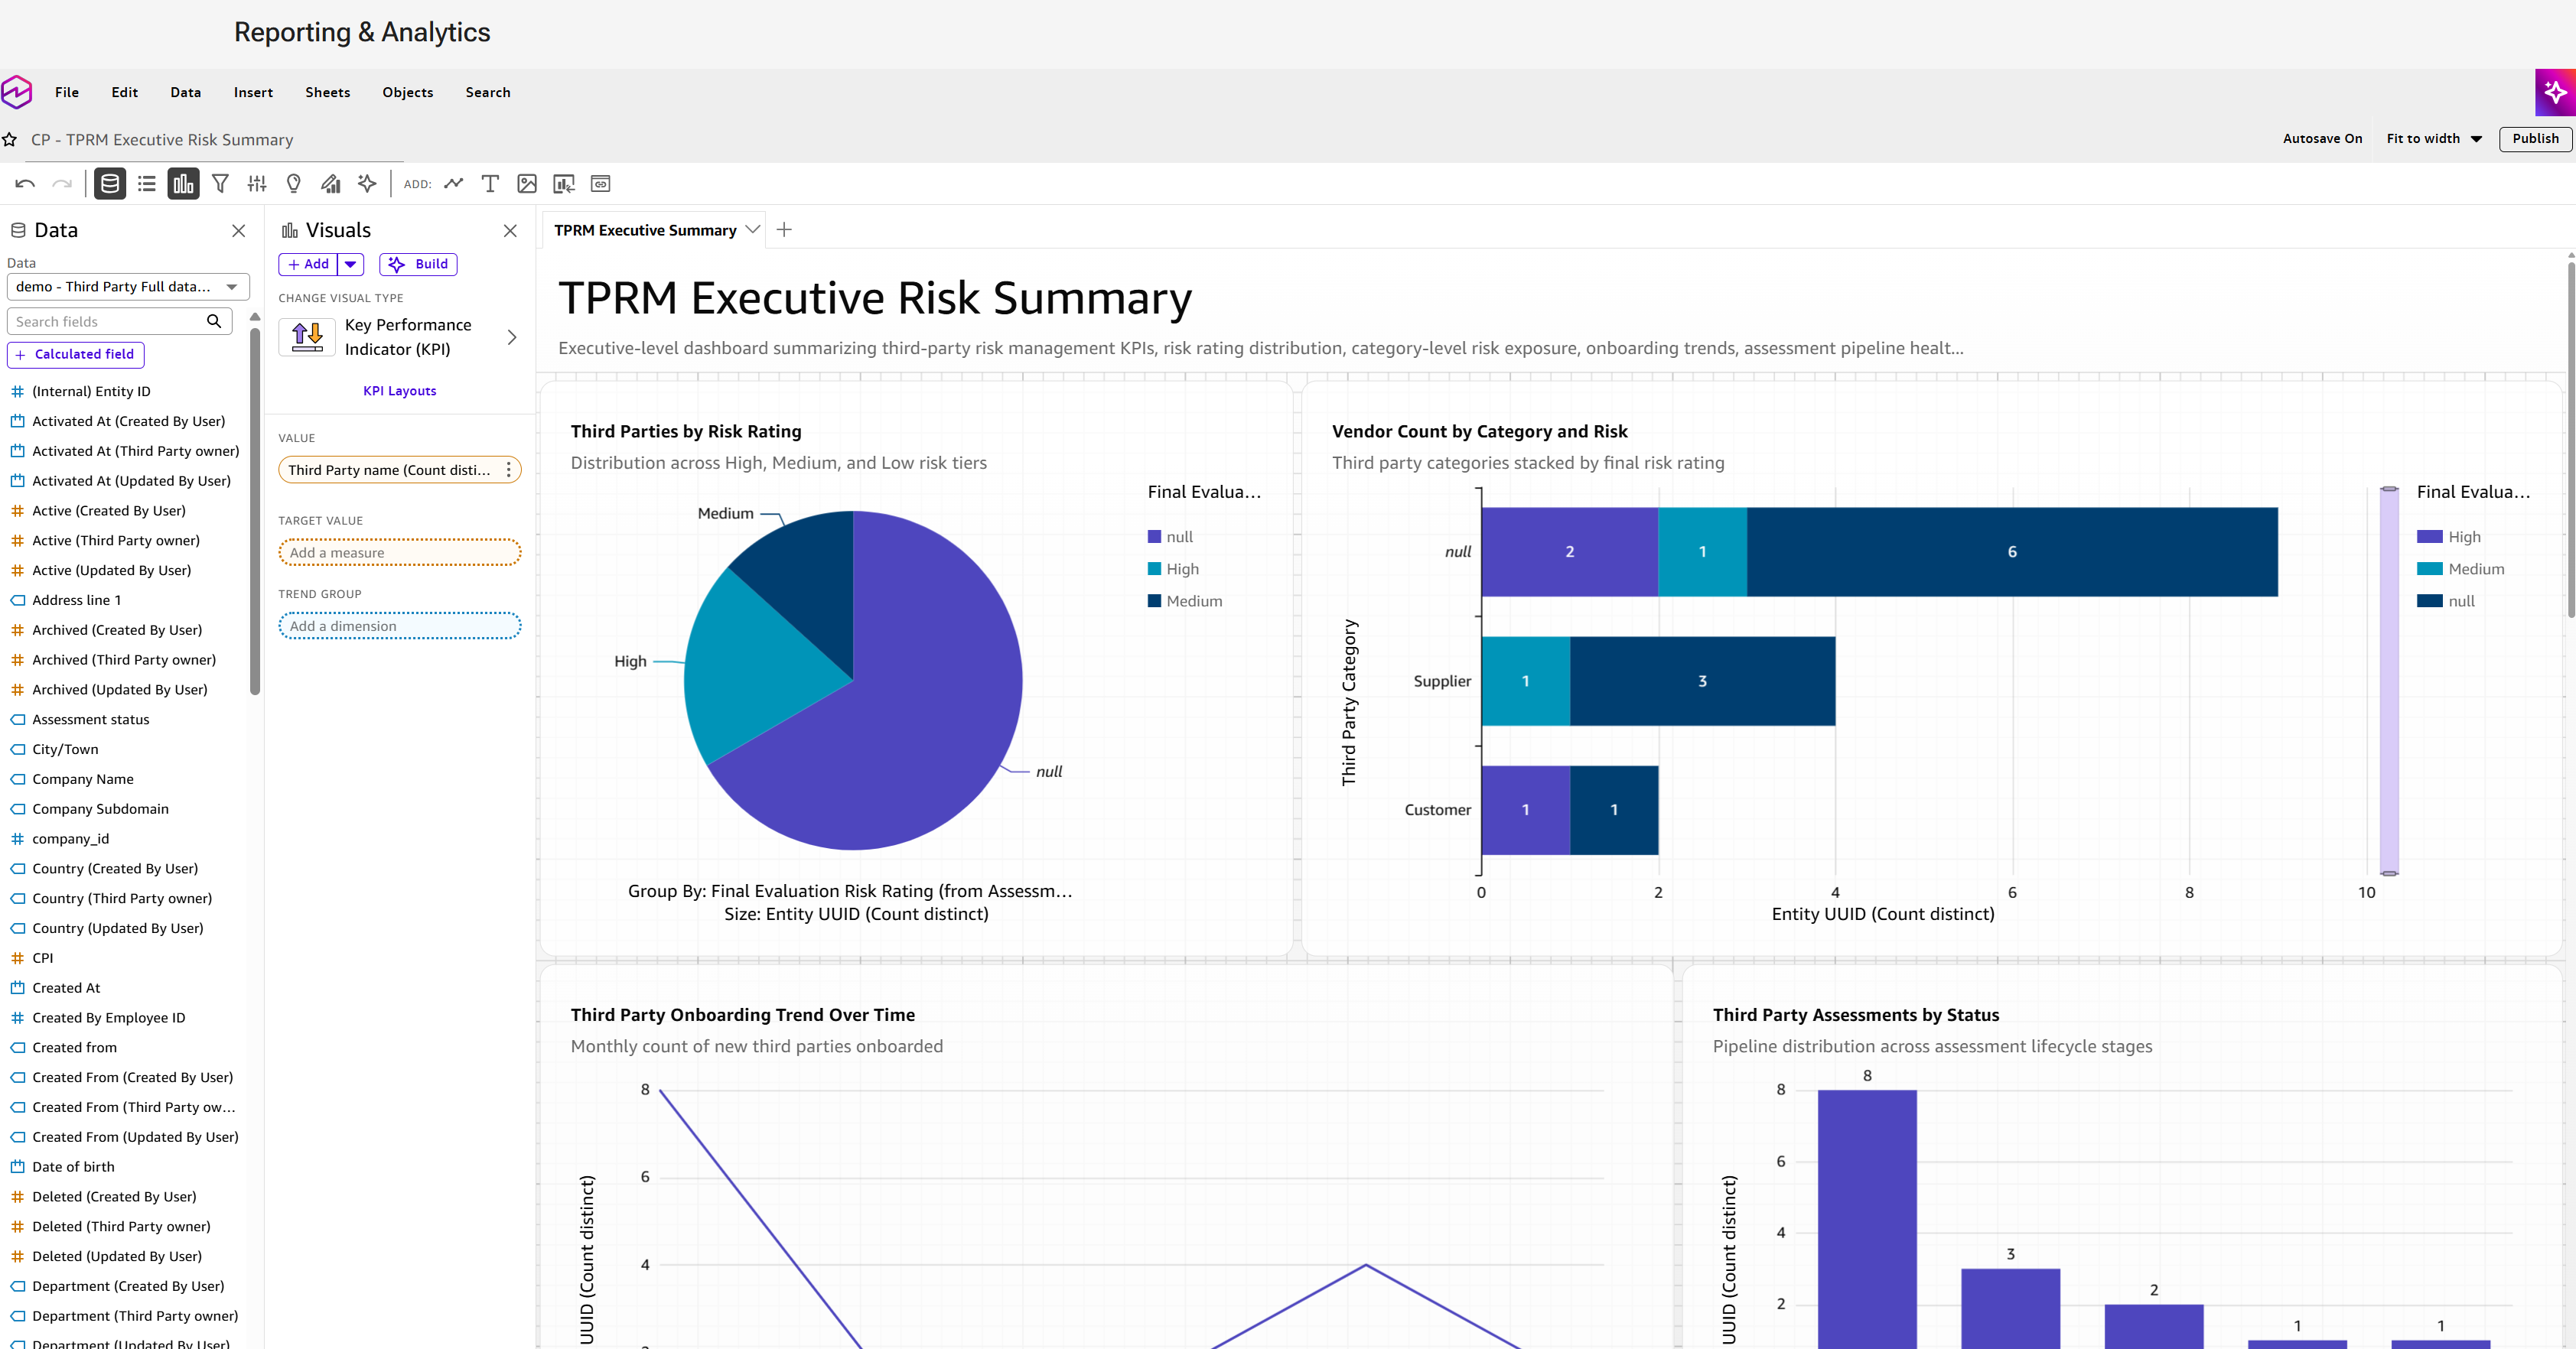This screenshot has width=2576, height=1349.
Task: Expand the Fit to width dropdown
Action: (2434, 139)
